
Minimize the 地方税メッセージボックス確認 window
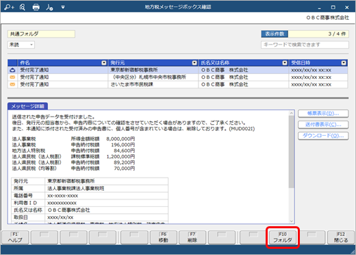[320, 8]
